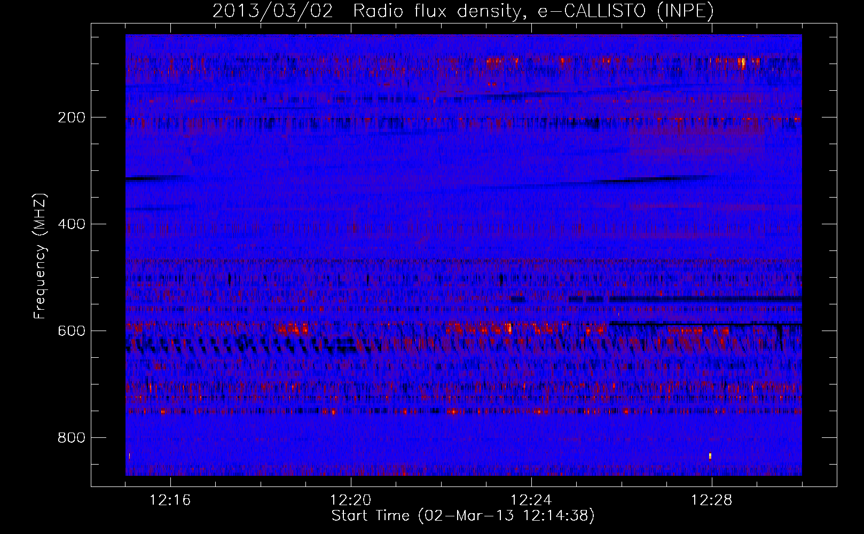Viewport: 864px width, 534px height.
Task: Click the 12:20 time tick label
Action: (x=351, y=500)
